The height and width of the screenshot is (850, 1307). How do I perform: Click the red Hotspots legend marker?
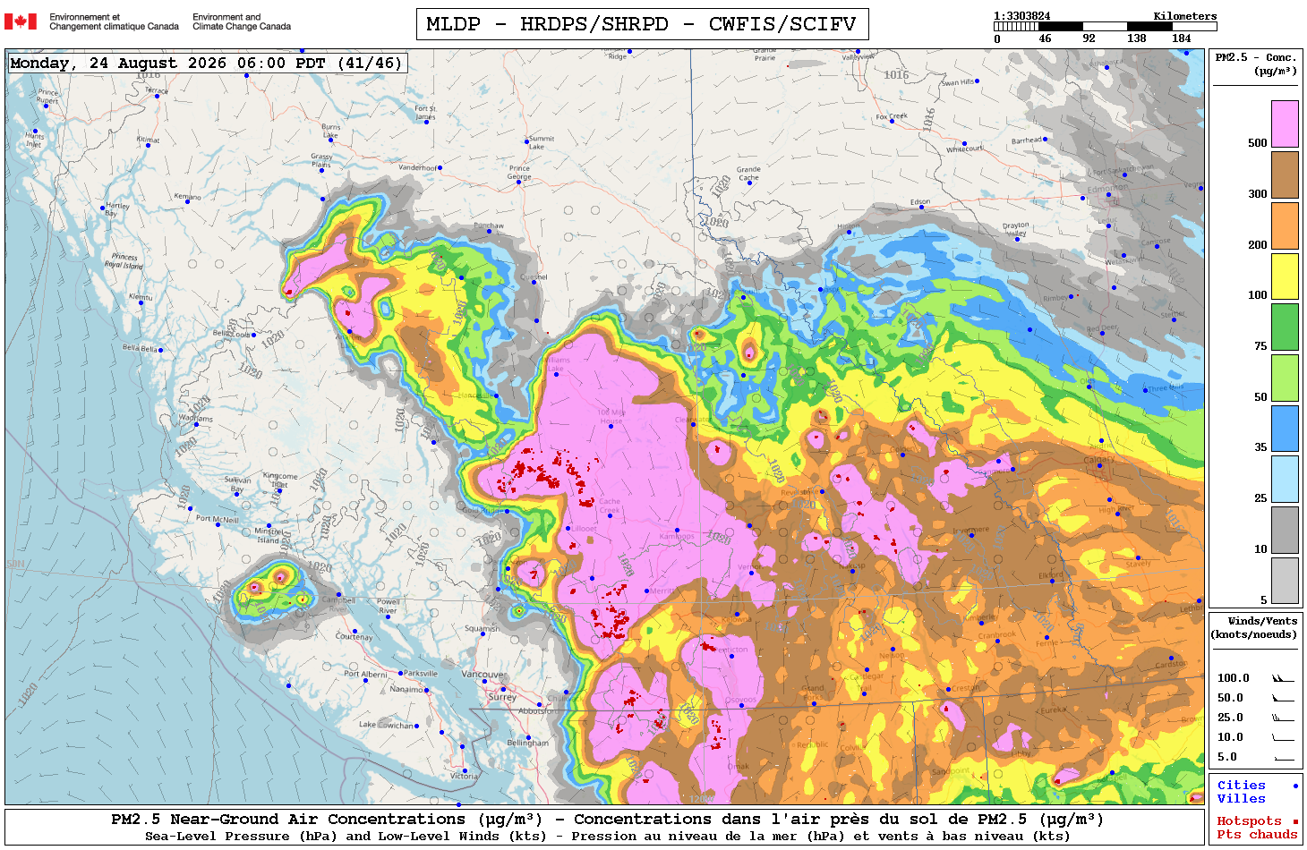coord(1294,821)
